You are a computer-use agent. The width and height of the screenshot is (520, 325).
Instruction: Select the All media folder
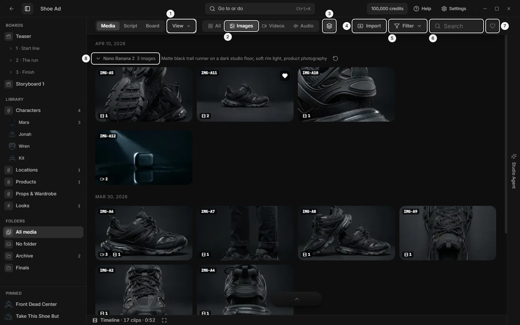click(43, 232)
